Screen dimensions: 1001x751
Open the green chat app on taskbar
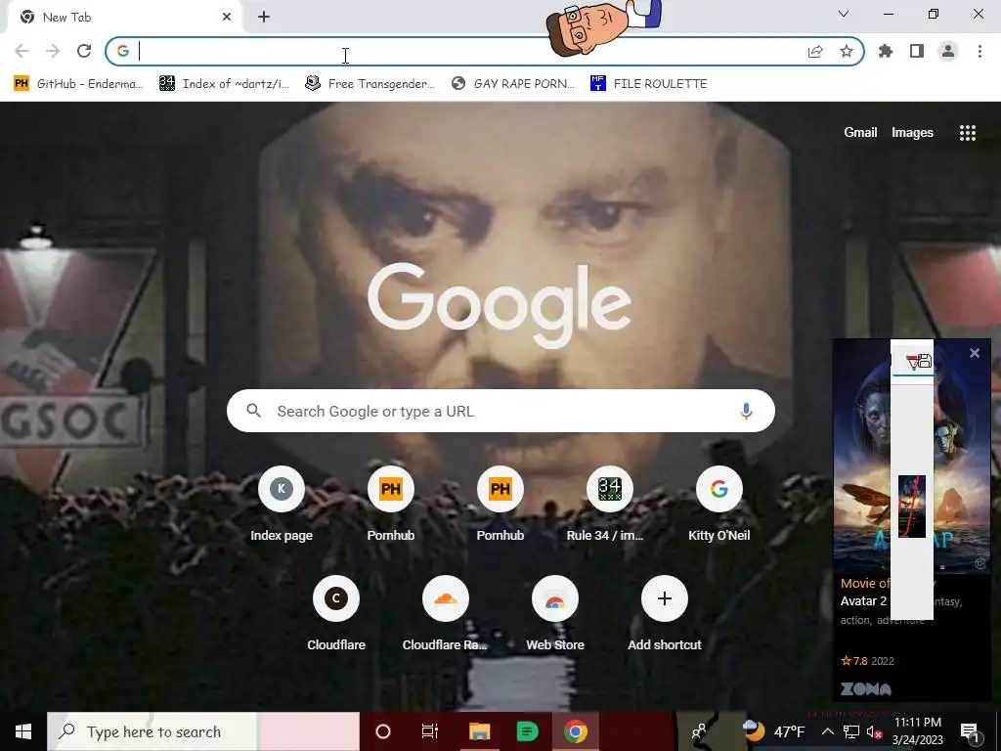point(527,731)
